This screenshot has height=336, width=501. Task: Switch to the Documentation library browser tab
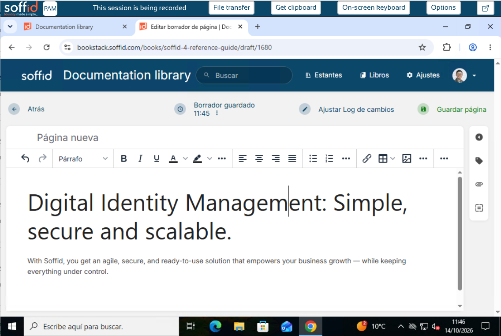pos(76,27)
